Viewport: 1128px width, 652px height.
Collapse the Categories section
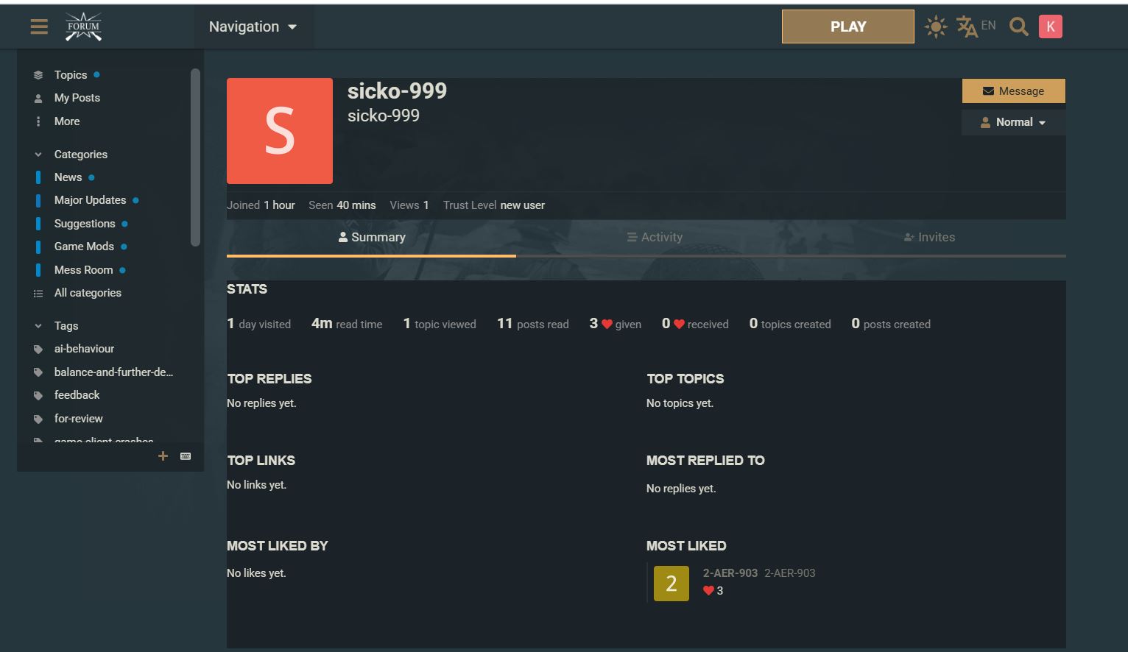[x=38, y=155]
